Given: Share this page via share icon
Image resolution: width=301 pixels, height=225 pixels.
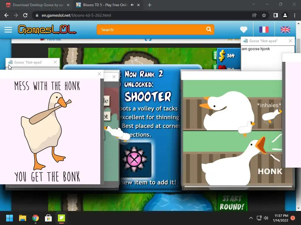Looking at the screenshot, I should point(254,15).
